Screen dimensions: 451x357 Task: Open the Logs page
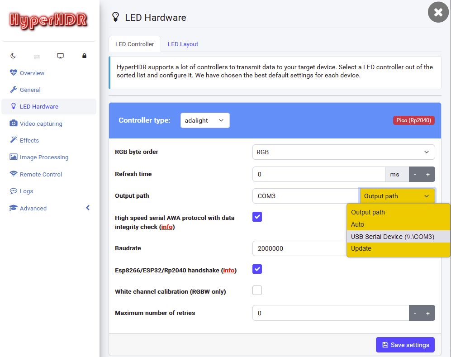coord(26,191)
